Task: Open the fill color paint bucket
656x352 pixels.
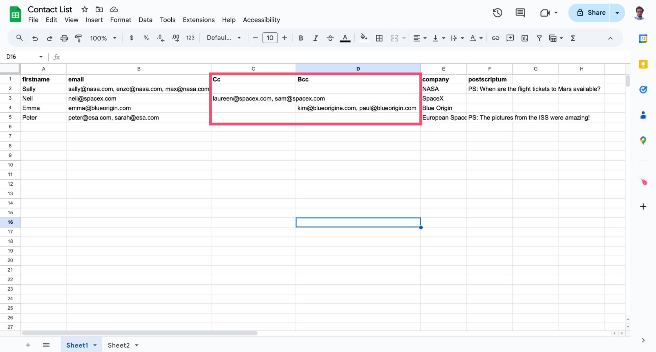Action: 364,37
